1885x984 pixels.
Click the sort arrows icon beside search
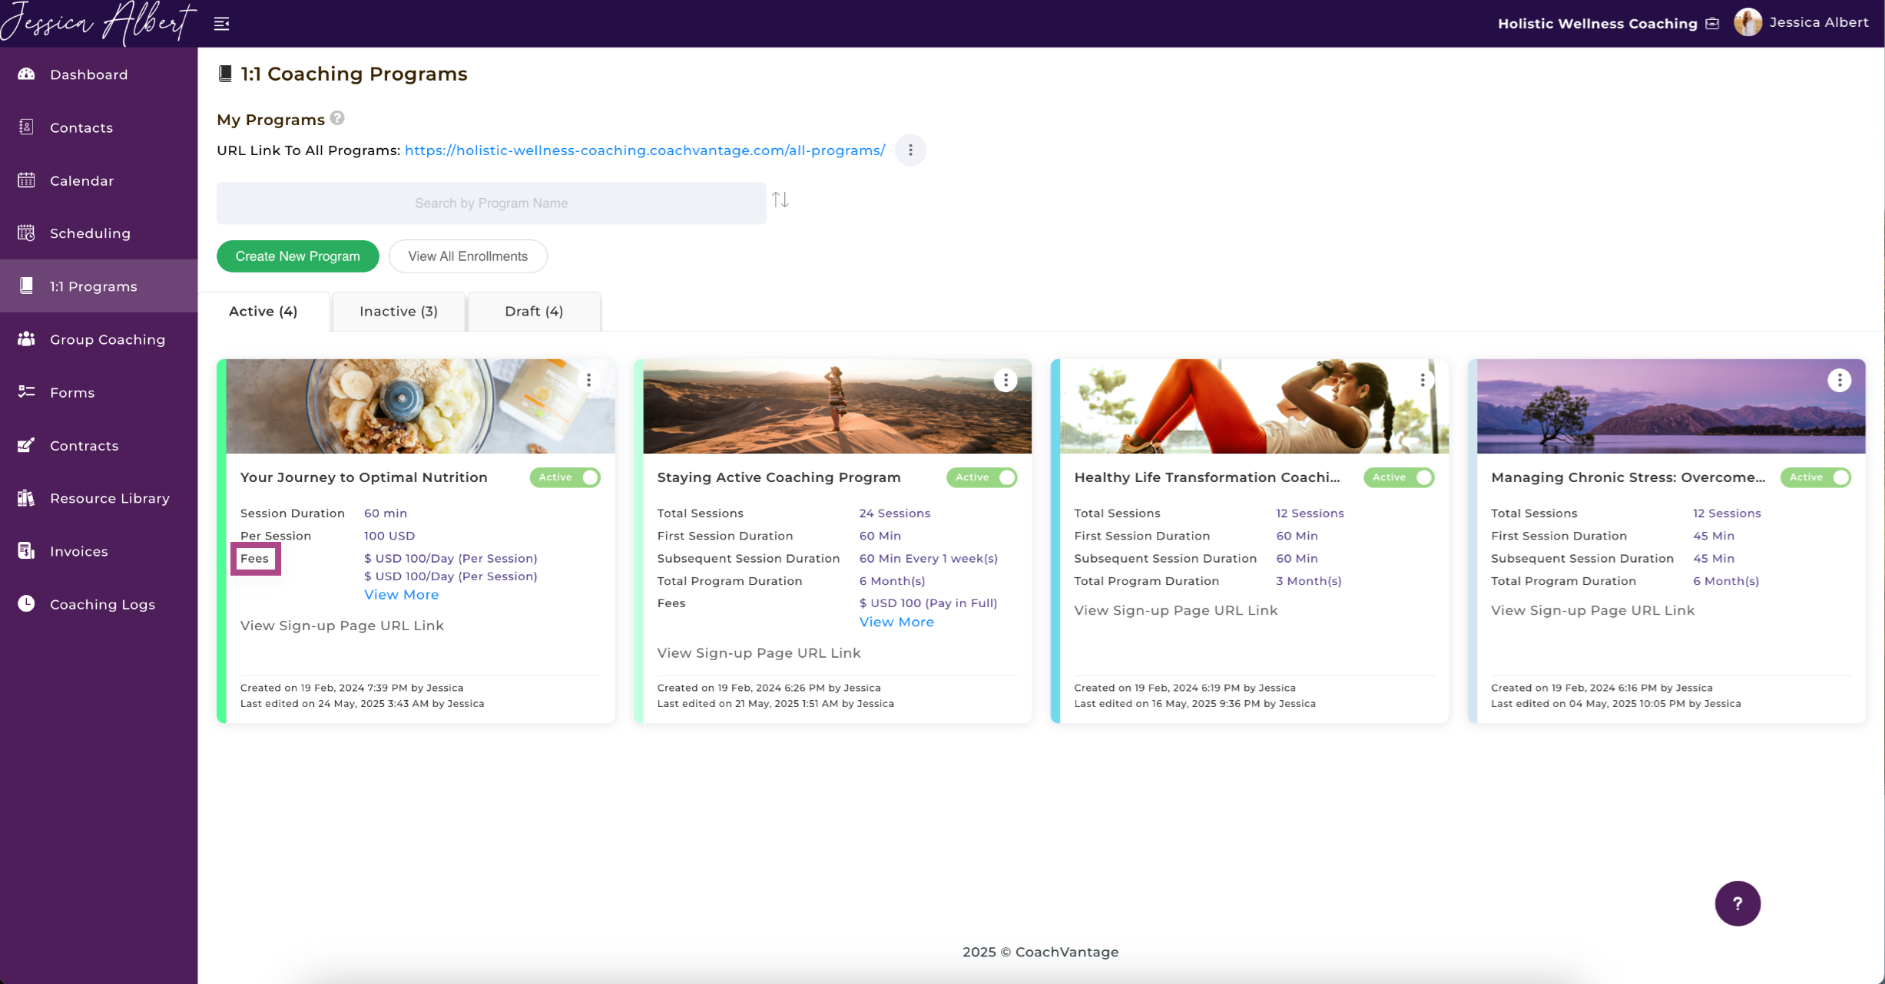780,200
